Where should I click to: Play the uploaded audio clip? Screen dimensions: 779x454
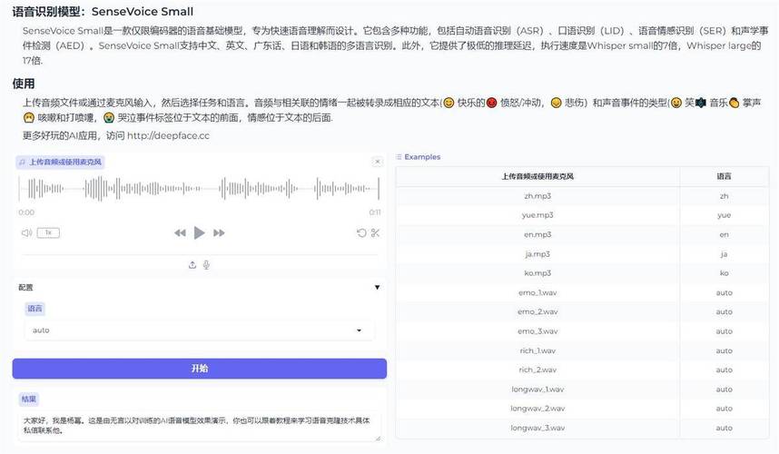[x=199, y=232]
